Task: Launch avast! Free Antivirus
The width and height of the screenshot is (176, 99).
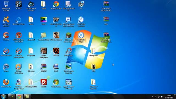Action: [x=6, y=20]
